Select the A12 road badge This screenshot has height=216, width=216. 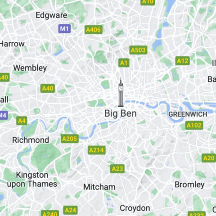183,61
